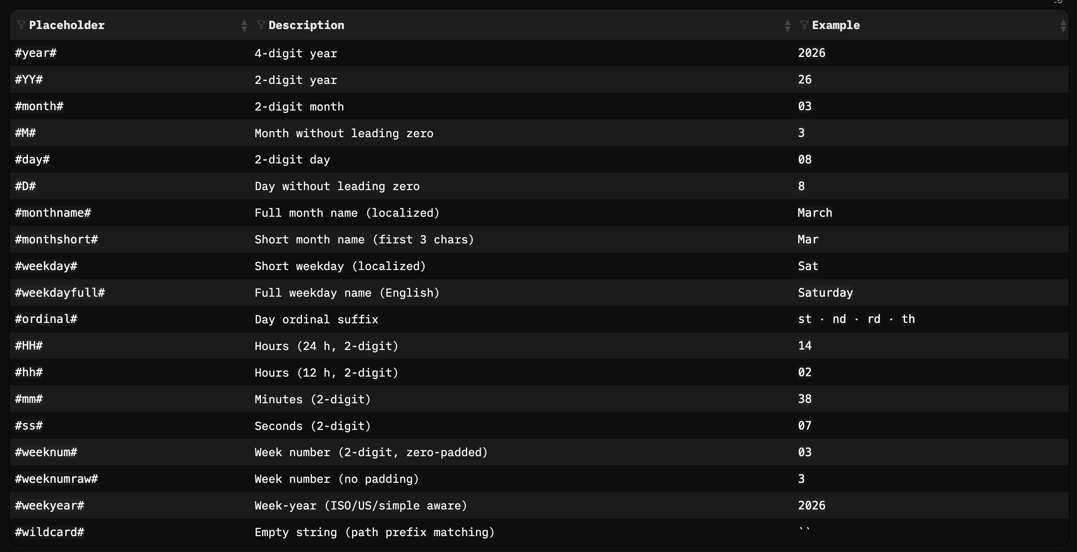Open filter for Description column

point(261,25)
